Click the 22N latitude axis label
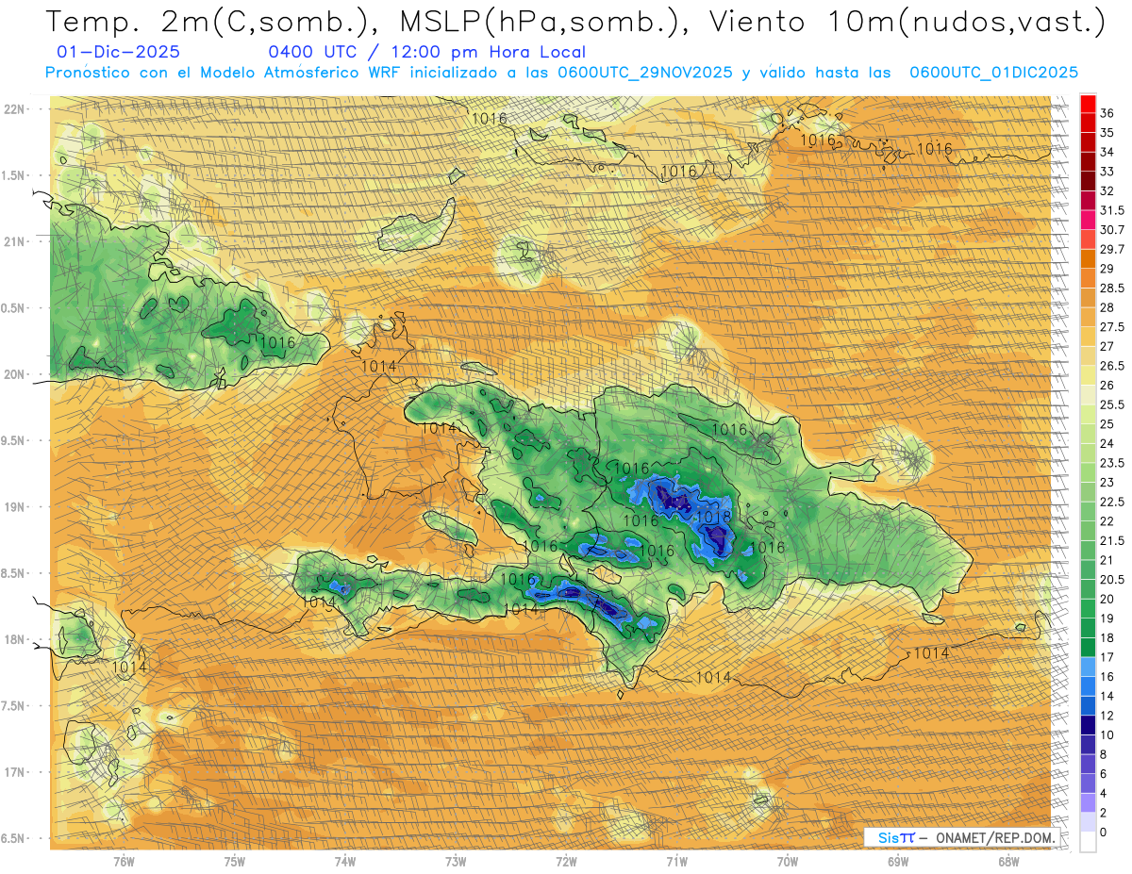This screenshot has height=874, width=1132. 14,109
